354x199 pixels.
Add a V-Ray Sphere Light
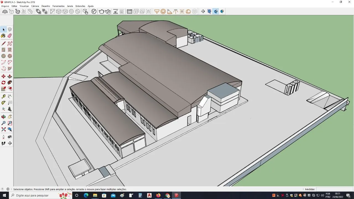[x=163, y=12]
